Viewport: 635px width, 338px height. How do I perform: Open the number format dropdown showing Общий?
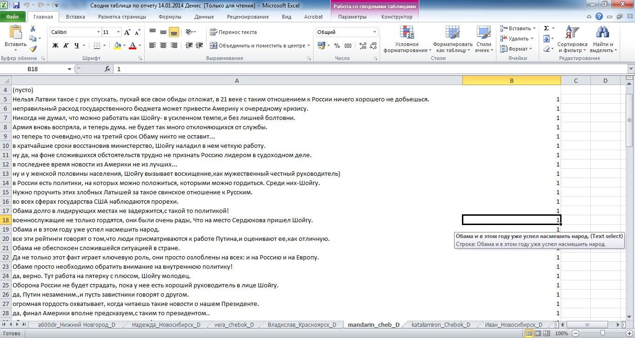(x=374, y=32)
